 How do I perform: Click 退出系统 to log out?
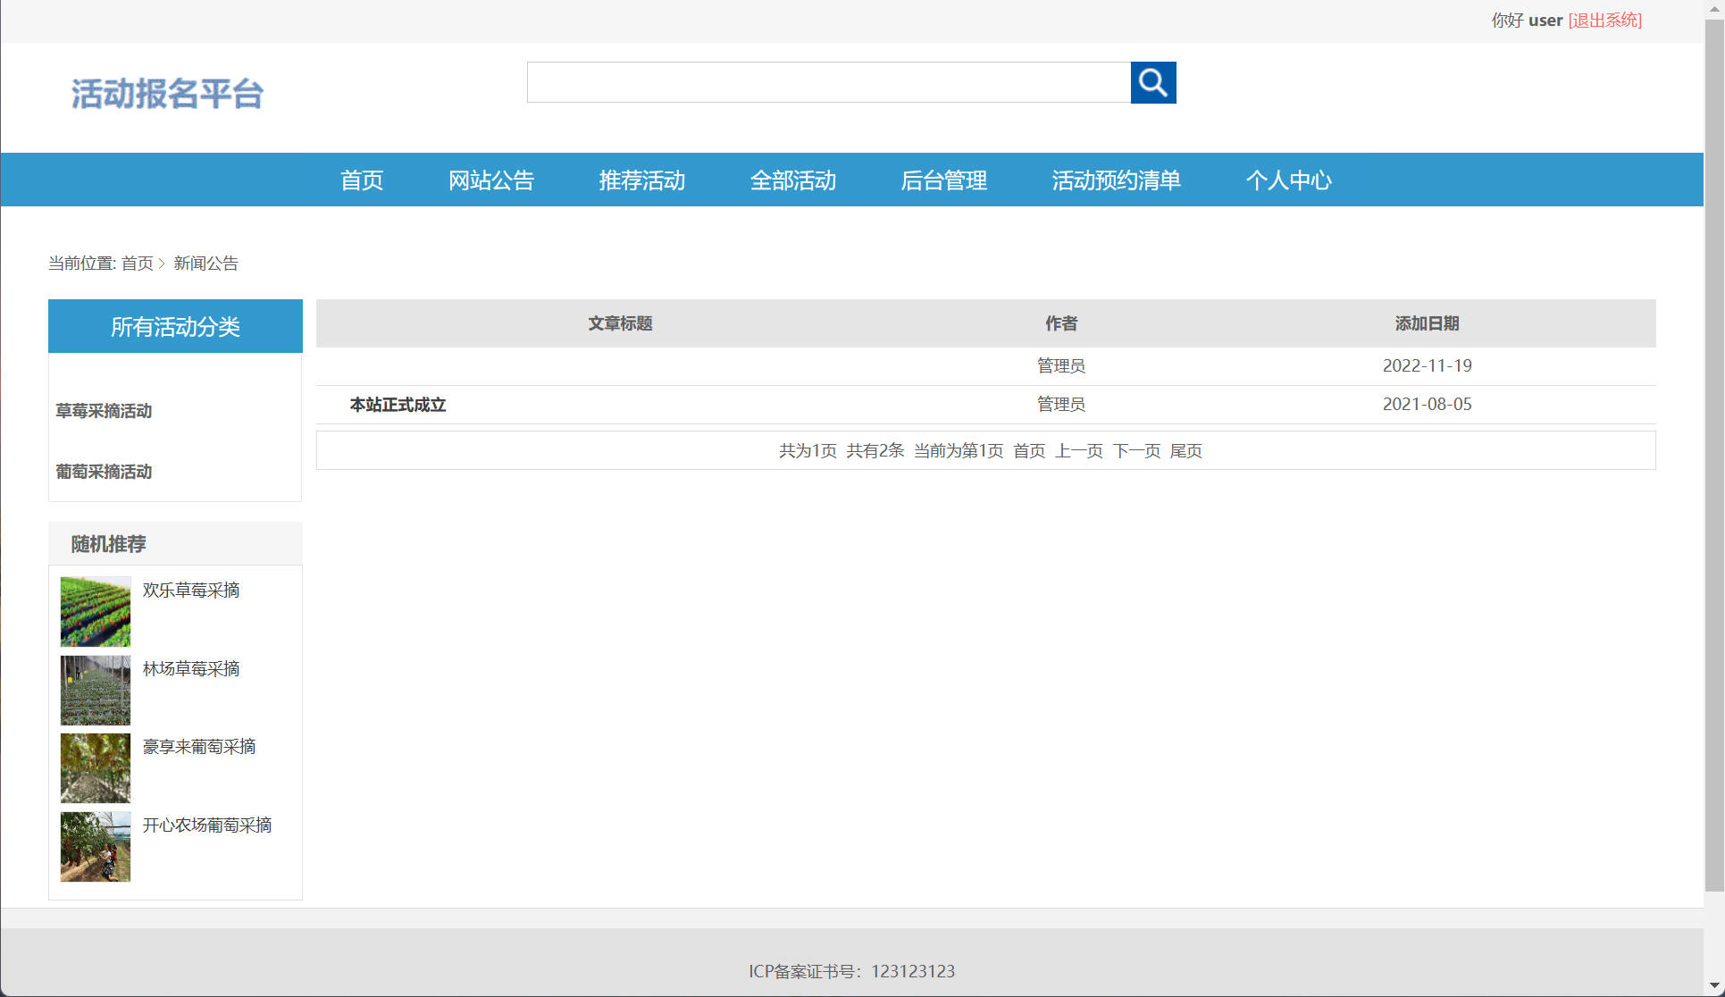1604,20
